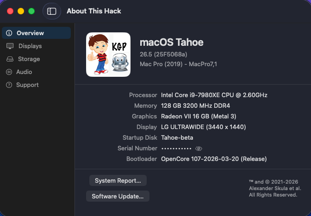The width and height of the screenshot is (311, 216).
Task: Click the Support question mark icon
Action: [9, 85]
